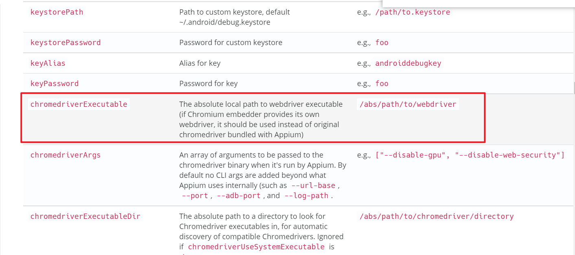Image resolution: width=575 pixels, height=255 pixels.
Task: Click the vertical scrollbar on the right edge
Action: pos(574,87)
